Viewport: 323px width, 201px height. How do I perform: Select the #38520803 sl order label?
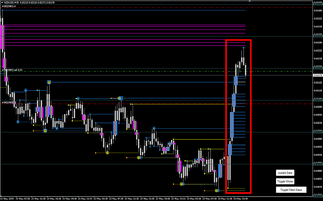coord(9,6)
